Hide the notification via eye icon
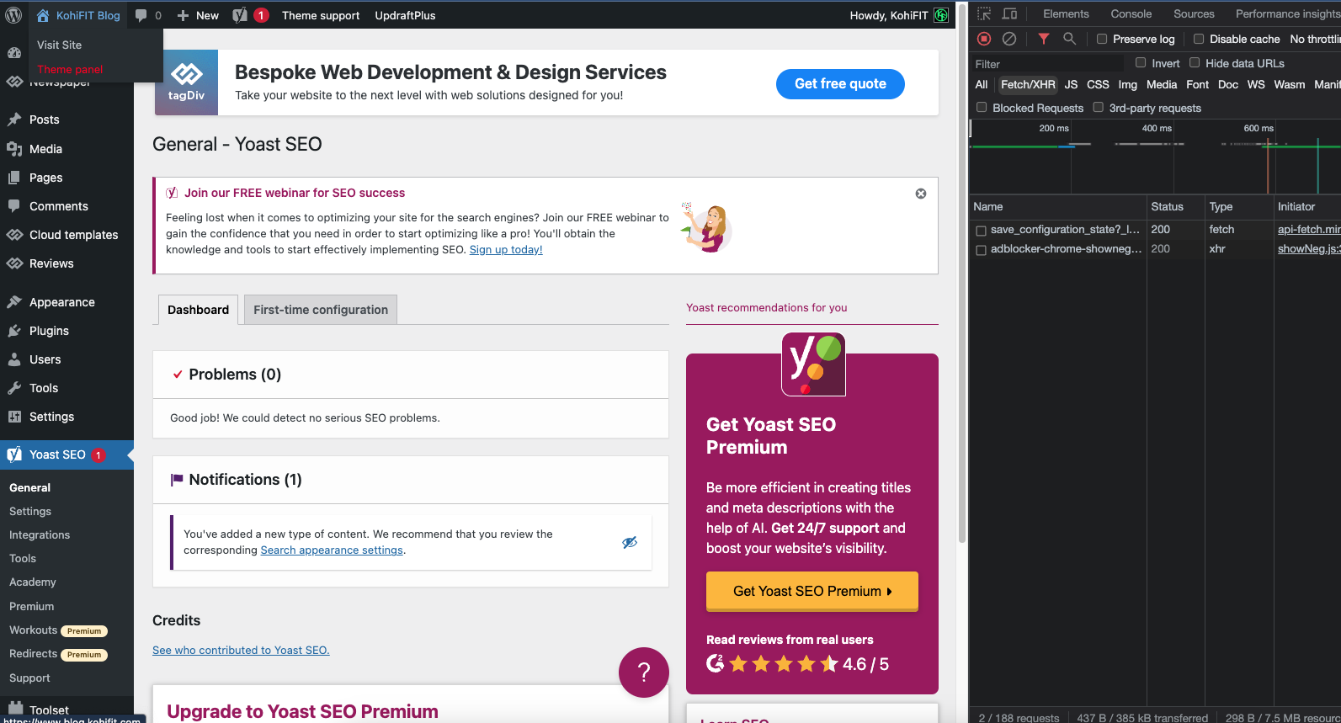Image resolution: width=1341 pixels, height=723 pixels. pyautogui.click(x=630, y=542)
